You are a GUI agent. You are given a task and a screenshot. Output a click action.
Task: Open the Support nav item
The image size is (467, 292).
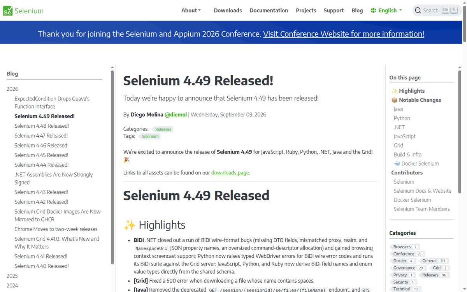(x=334, y=11)
